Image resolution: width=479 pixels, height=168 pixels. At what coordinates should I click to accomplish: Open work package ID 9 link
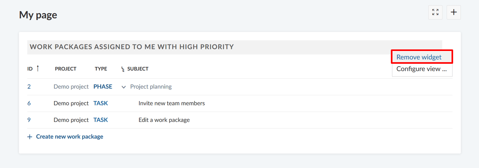tap(29, 120)
